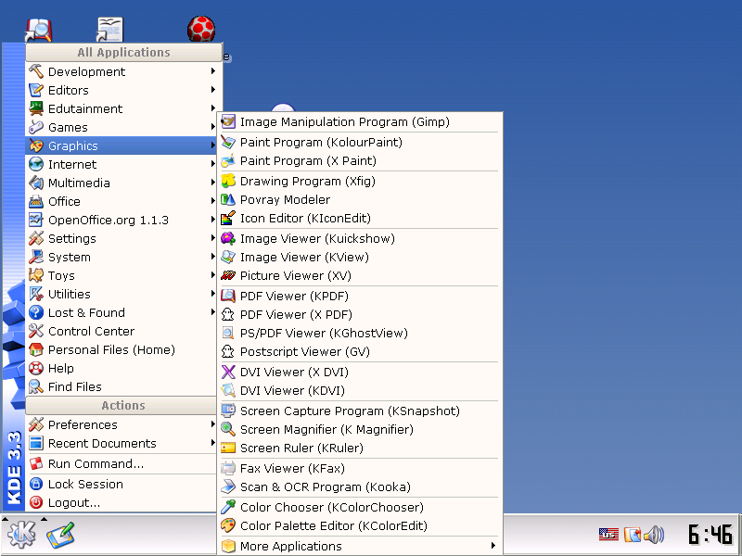Click the X Paint icon
742x556 pixels.
tap(228, 160)
